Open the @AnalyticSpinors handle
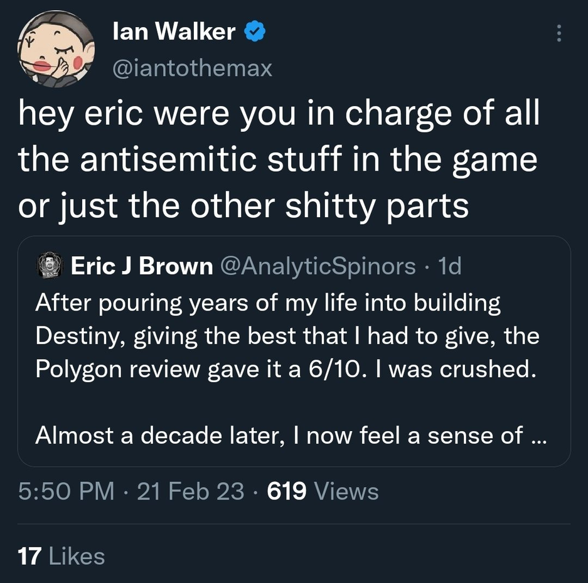 click(x=317, y=267)
